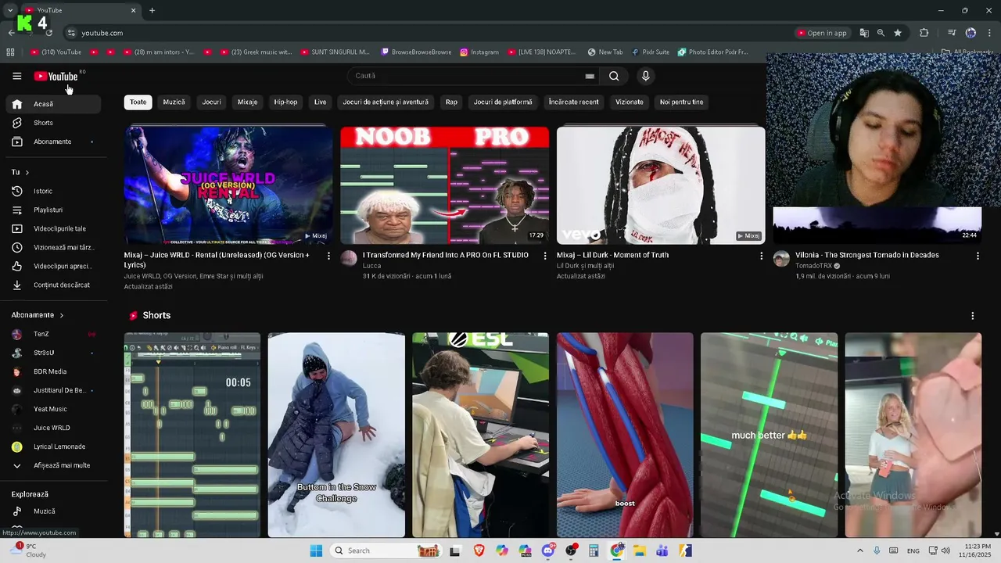
Task: Open the Chrome apps grid in bookmarks bar
Action: pyautogui.click(x=10, y=52)
